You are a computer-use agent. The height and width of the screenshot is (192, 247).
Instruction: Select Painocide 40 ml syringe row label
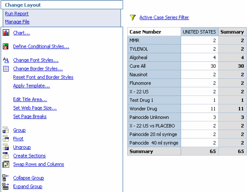[154, 143]
